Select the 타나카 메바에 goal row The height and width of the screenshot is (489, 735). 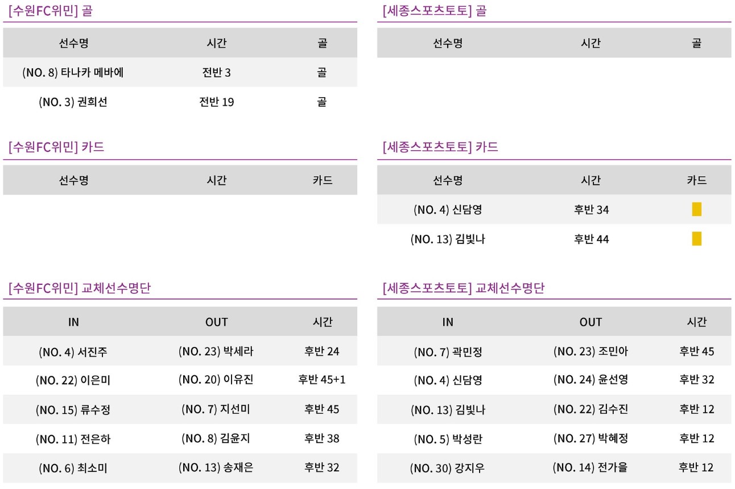[x=180, y=72]
